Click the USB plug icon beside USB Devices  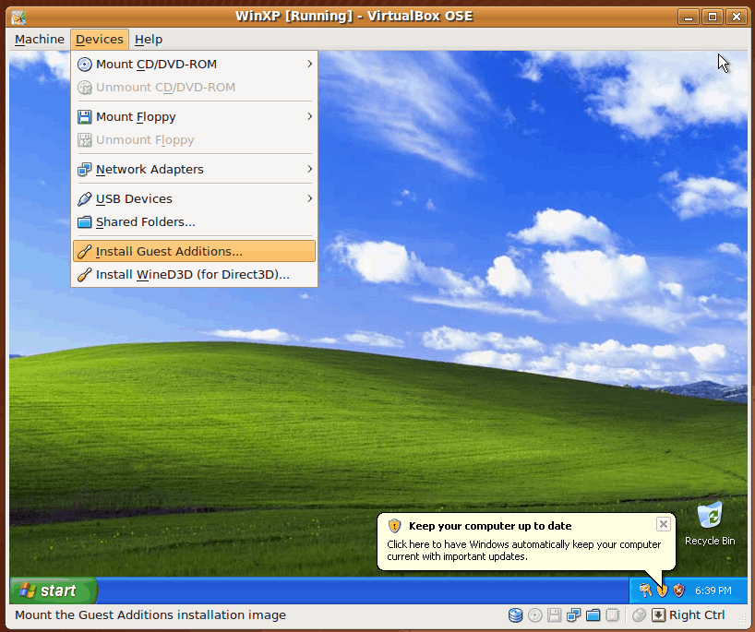pos(85,198)
